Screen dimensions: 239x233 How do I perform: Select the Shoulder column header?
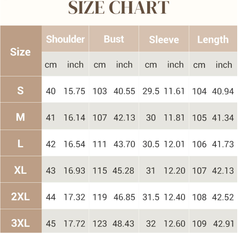point(65,39)
